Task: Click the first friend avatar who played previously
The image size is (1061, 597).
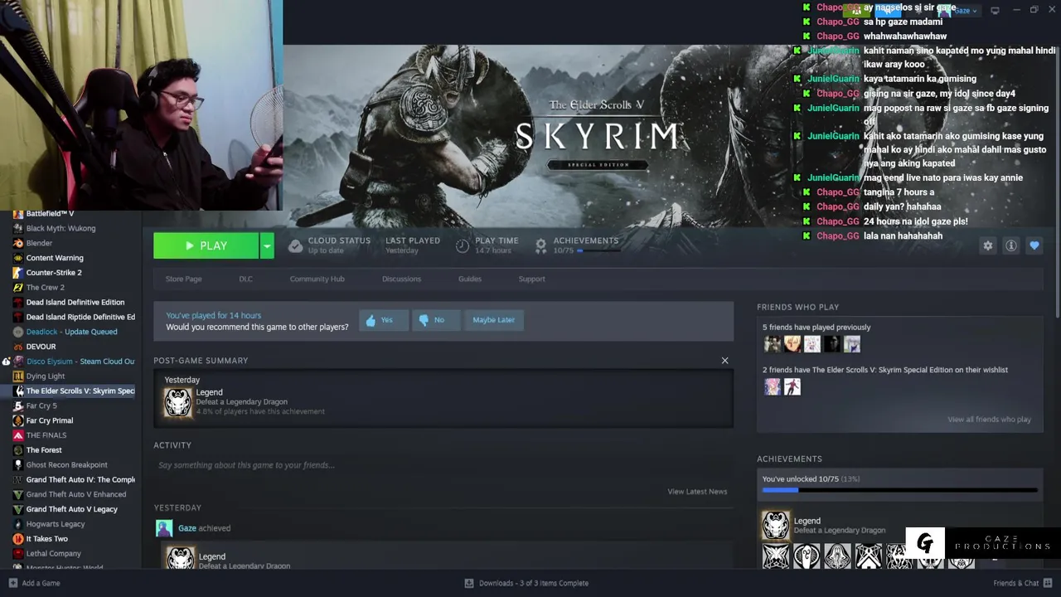Action: tap(772, 344)
